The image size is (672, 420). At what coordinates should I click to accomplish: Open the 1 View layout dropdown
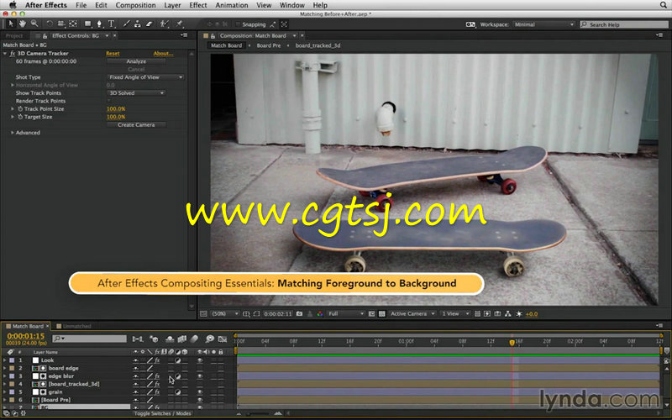pos(455,313)
